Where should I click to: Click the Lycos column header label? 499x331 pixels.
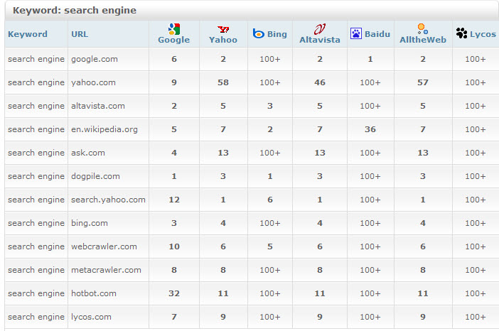[483, 34]
